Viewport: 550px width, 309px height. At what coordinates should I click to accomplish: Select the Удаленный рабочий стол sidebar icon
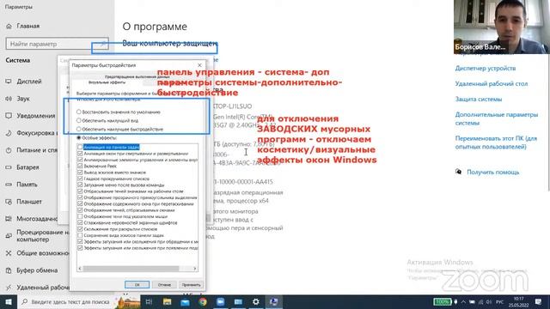9,288
